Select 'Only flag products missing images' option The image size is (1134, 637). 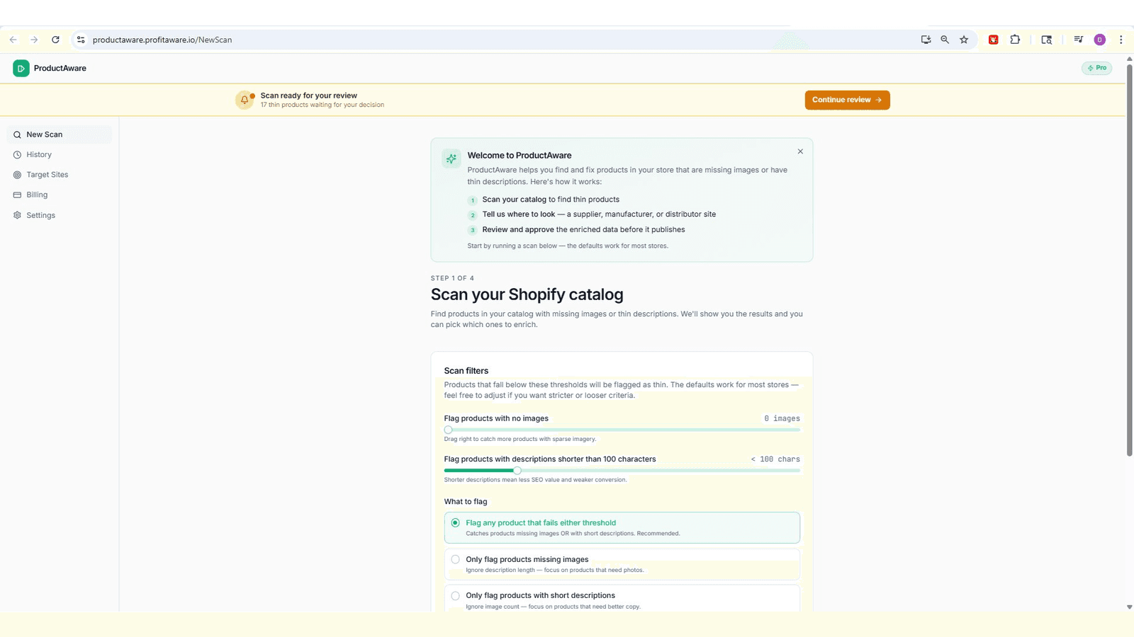tap(622, 564)
